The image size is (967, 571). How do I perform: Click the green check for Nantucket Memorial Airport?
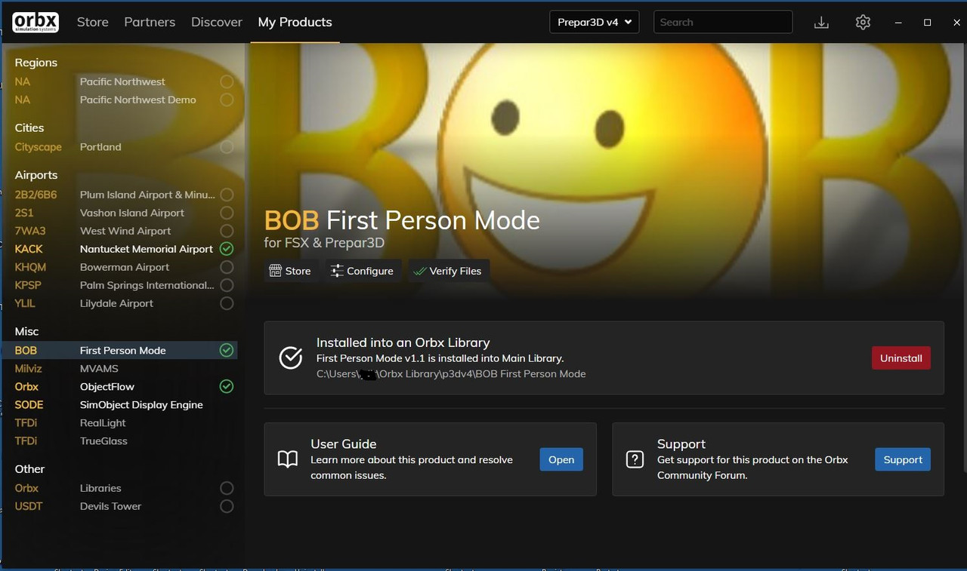pos(227,249)
